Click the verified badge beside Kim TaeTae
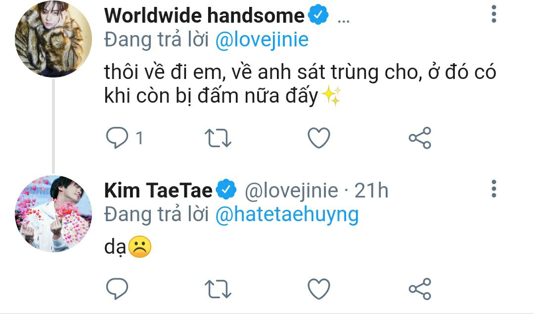The width and height of the screenshot is (534, 314). pyautogui.click(x=227, y=190)
